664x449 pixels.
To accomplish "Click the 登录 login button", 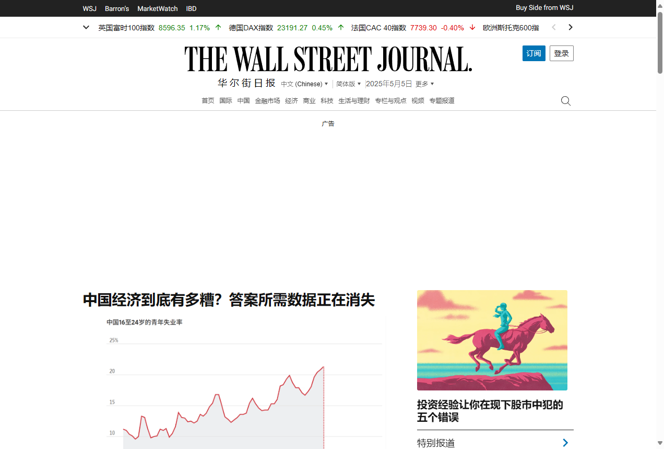I will tap(561, 53).
